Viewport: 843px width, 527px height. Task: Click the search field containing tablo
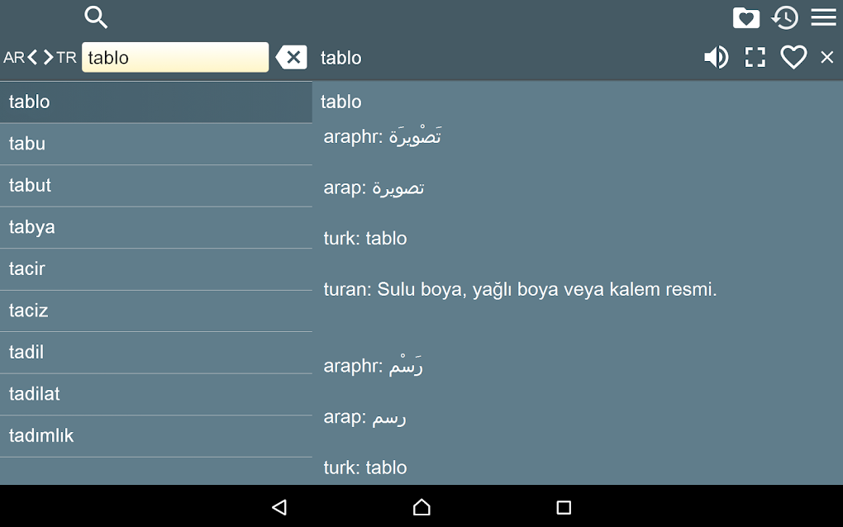tap(175, 57)
